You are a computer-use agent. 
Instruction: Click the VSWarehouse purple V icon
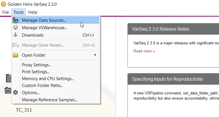16,28
